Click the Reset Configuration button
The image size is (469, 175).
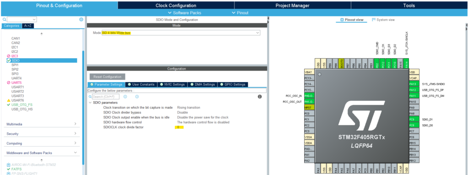[107, 77]
